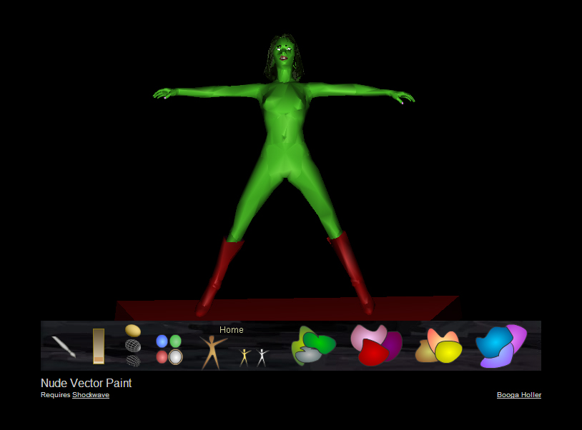The width and height of the screenshot is (582, 430).
Task: Click the small white figure icon
Action: tap(262, 356)
